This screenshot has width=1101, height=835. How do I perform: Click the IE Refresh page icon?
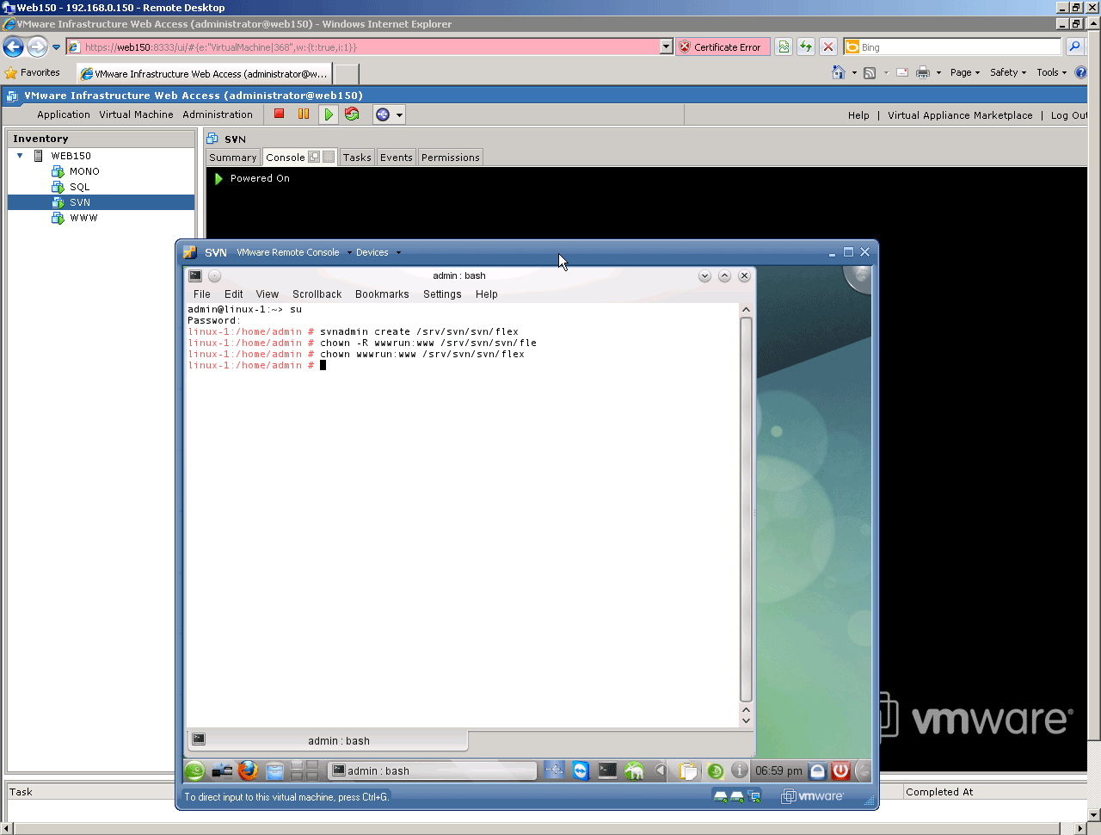pos(806,47)
